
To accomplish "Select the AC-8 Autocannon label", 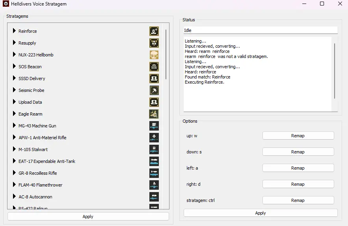I will [35, 197].
